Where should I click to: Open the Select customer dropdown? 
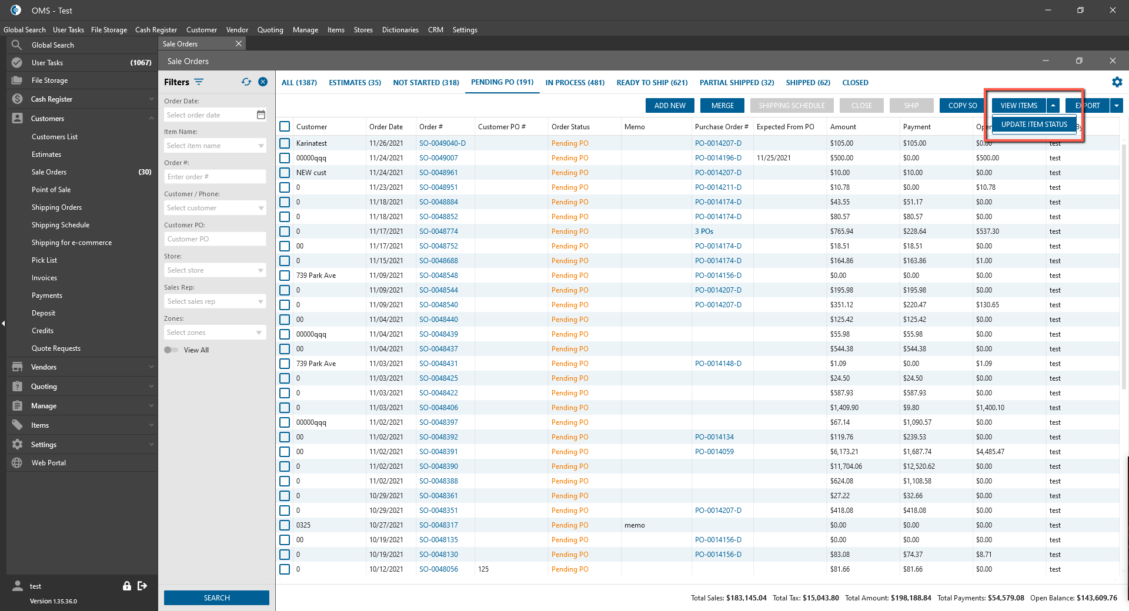[x=215, y=208]
